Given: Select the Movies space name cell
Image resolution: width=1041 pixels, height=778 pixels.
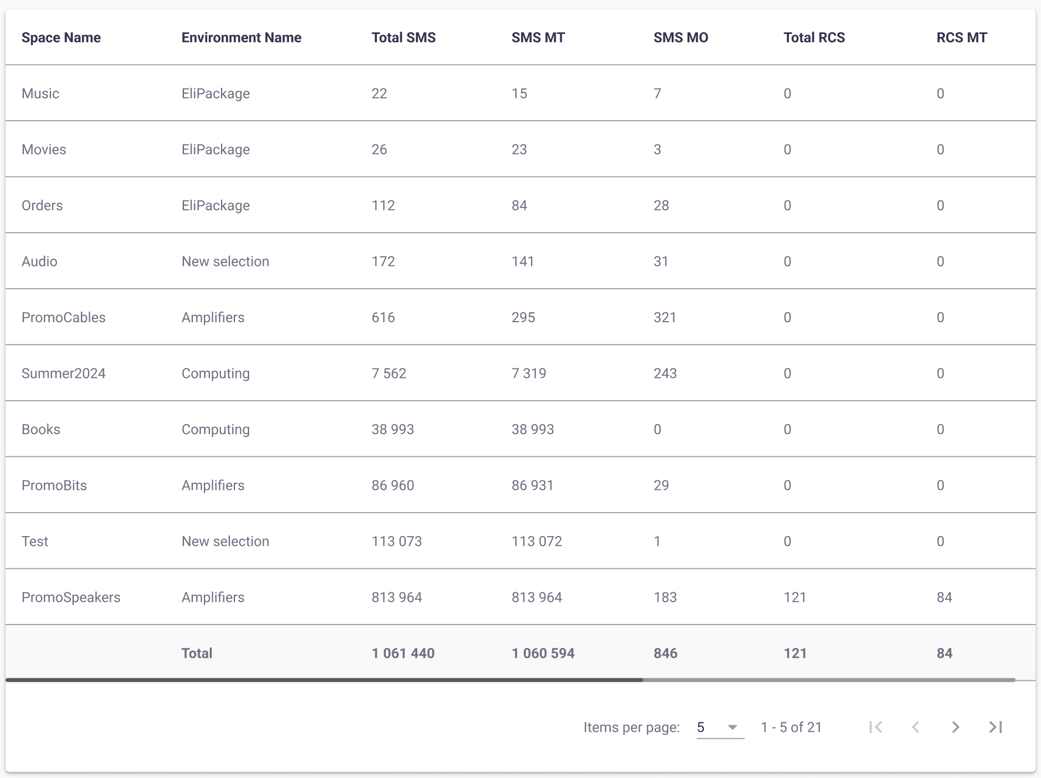Looking at the screenshot, I should tap(44, 149).
